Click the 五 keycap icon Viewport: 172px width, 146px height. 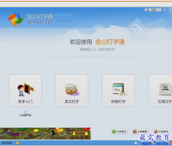165,89
